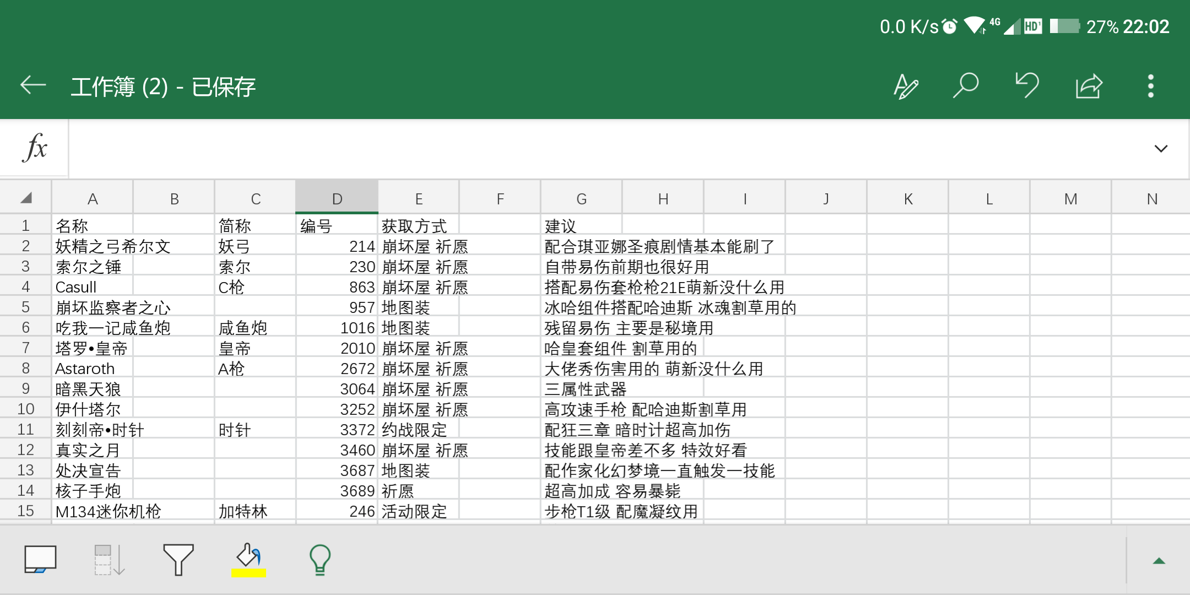Select cell containing 名称
The image size is (1190, 595).
click(93, 225)
